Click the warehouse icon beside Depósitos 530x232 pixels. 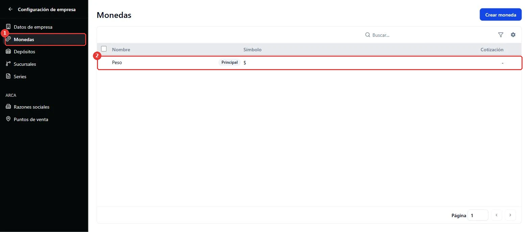click(x=8, y=52)
